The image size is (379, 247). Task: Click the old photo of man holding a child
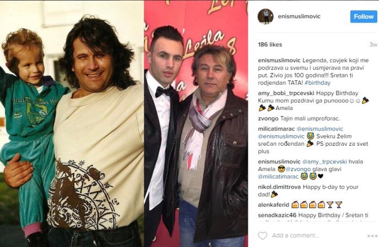72,124
